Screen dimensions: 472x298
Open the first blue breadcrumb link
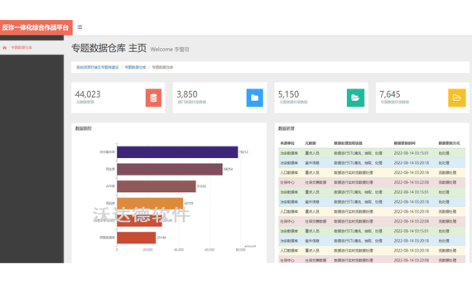[98, 67]
